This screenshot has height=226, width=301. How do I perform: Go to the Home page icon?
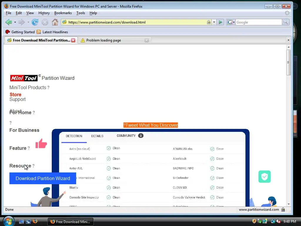(x=55, y=22)
